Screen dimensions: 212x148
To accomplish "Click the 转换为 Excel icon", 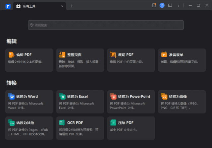I will pos(62,96).
